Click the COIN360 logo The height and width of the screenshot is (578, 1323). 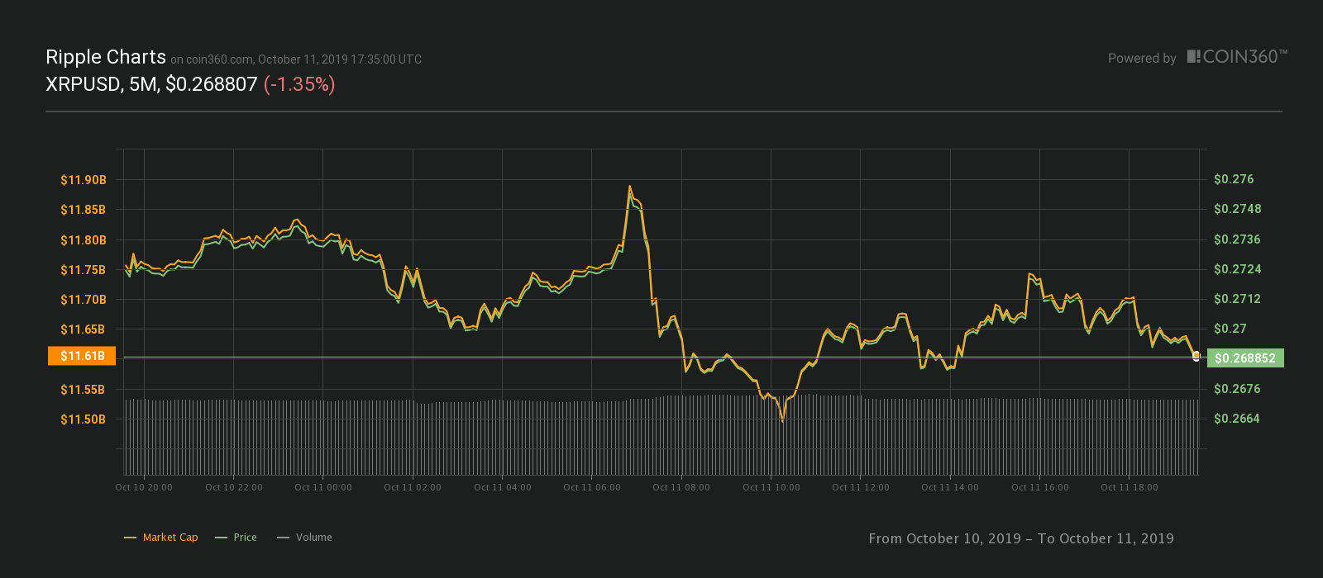click(1237, 57)
